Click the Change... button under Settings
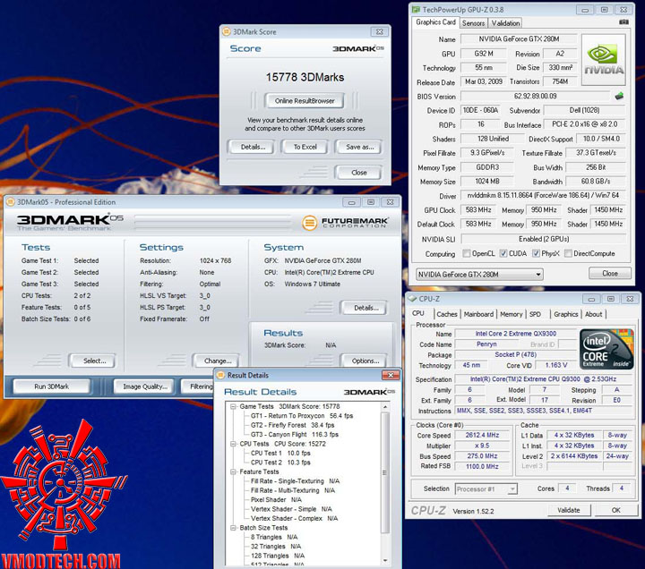Screen dimensions: 645x569 click(217, 361)
